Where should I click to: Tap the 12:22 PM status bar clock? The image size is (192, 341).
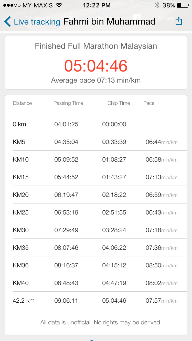point(97,5)
